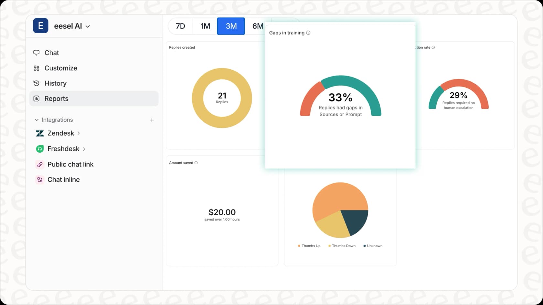
Task: Click the Replies created card title
Action: pyautogui.click(x=182, y=47)
